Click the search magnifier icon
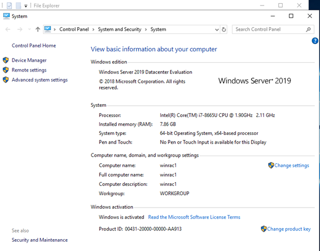Image resolution: width=320 pixels, height=251 pixels. pyautogui.click(x=309, y=29)
